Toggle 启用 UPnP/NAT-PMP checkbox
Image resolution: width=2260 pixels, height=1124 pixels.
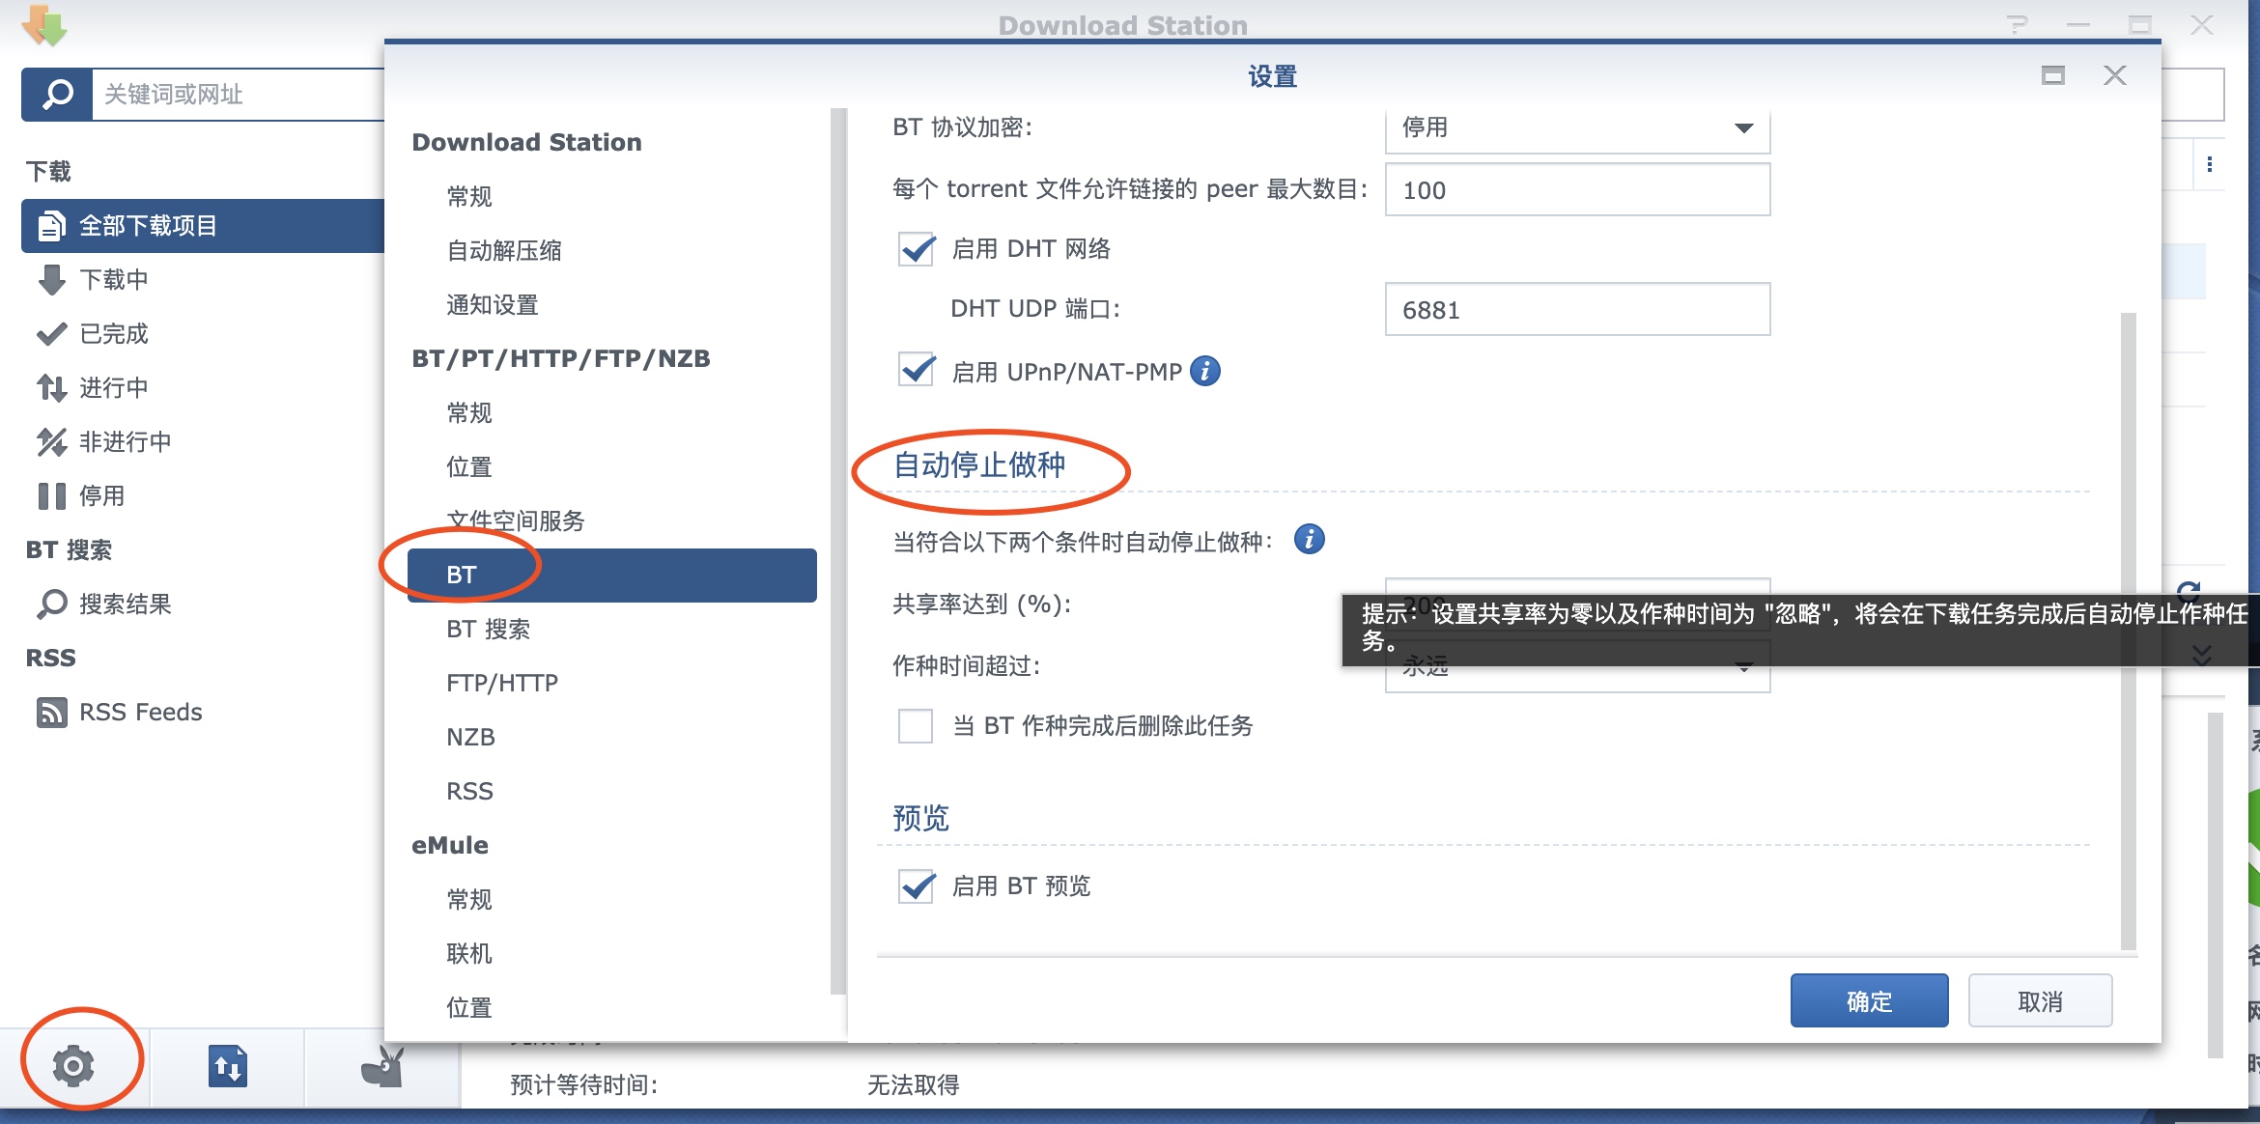point(917,371)
